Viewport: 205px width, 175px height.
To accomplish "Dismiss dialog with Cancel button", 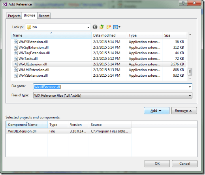I will pyautogui.click(x=184, y=164).
